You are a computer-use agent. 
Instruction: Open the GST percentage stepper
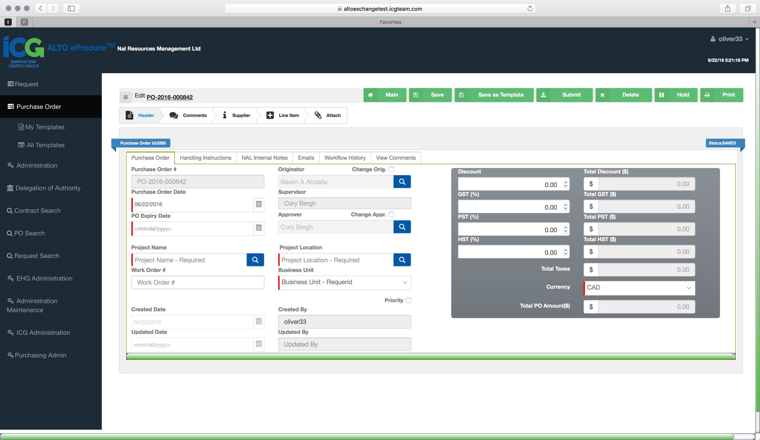click(x=565, y=206)
